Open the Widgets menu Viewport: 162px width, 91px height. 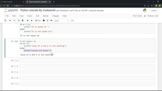click(x=55, y=16)
